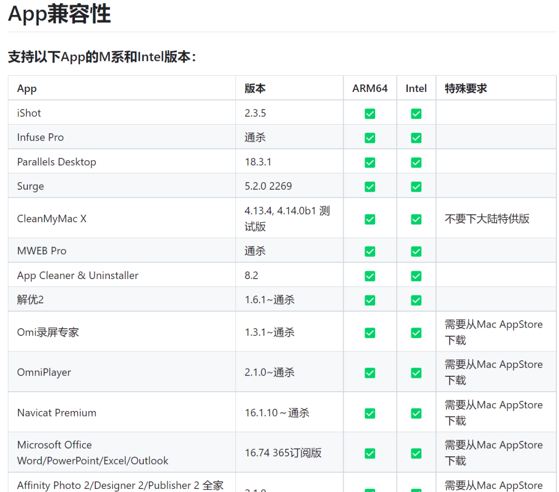
Task: Select the CleanMyMac X app name cell
Action: pyautogui.click(x=122, y=218)
